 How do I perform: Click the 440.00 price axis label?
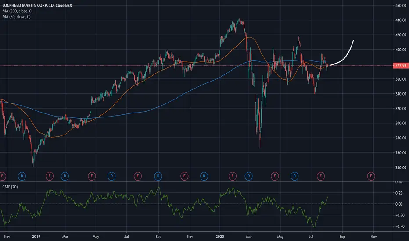401,20
